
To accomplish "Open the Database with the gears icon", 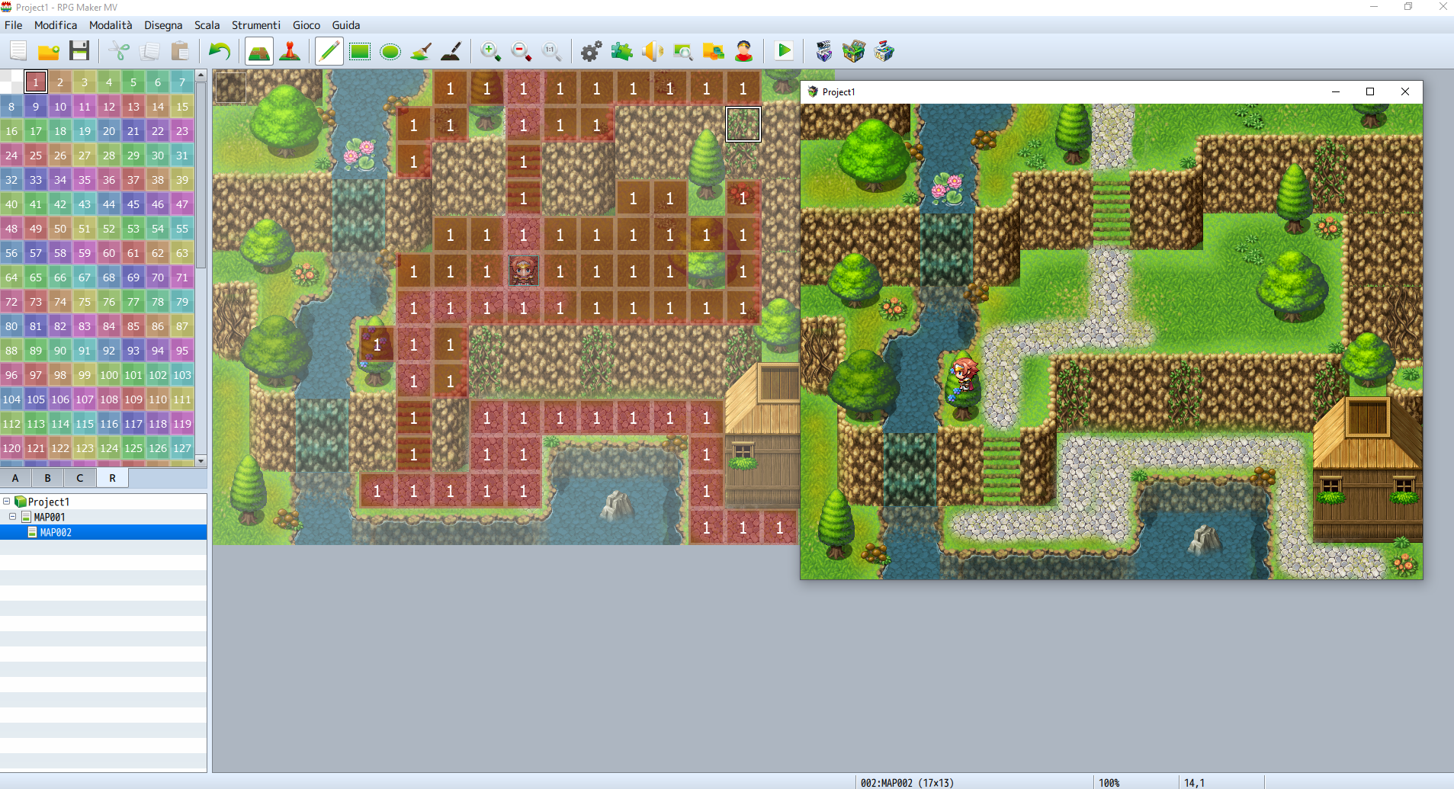I will coord(592,51).
